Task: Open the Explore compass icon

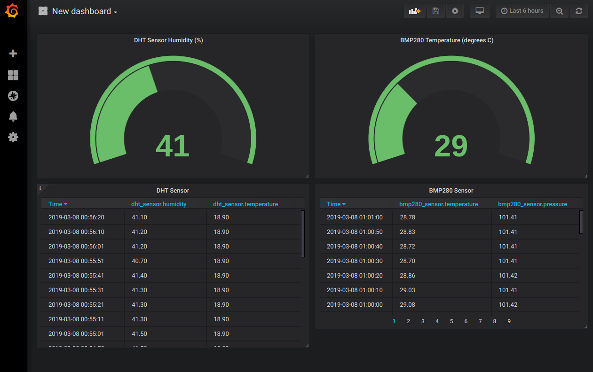Action: click(13, 96)
